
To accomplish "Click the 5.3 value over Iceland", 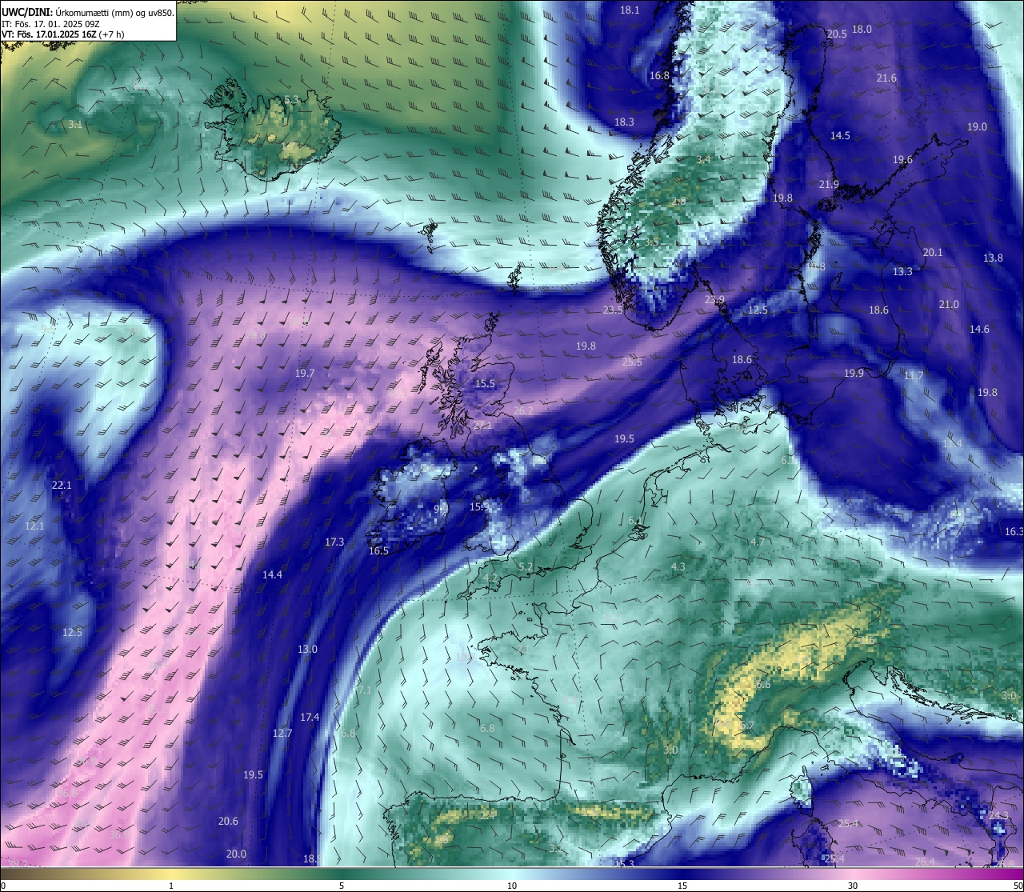I will point(291,99).
